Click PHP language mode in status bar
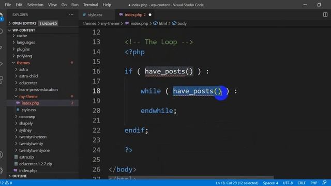The height and width of the screenshot is (186, 331). 314,183
